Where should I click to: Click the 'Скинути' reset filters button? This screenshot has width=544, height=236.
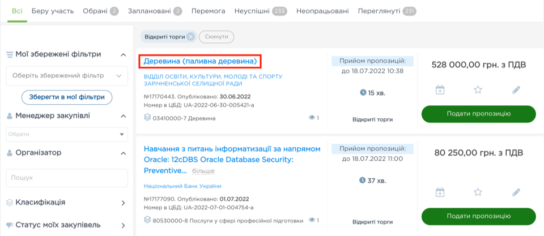216,37
